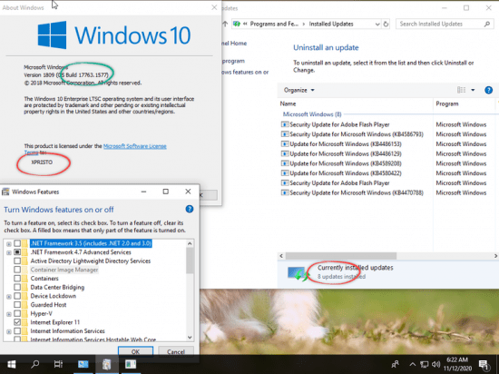The width and height of the screenshot is (499, 374).
Task: Open Microsoft Software License Terms link
Action: pyautogui.click(x=134, y=146)
